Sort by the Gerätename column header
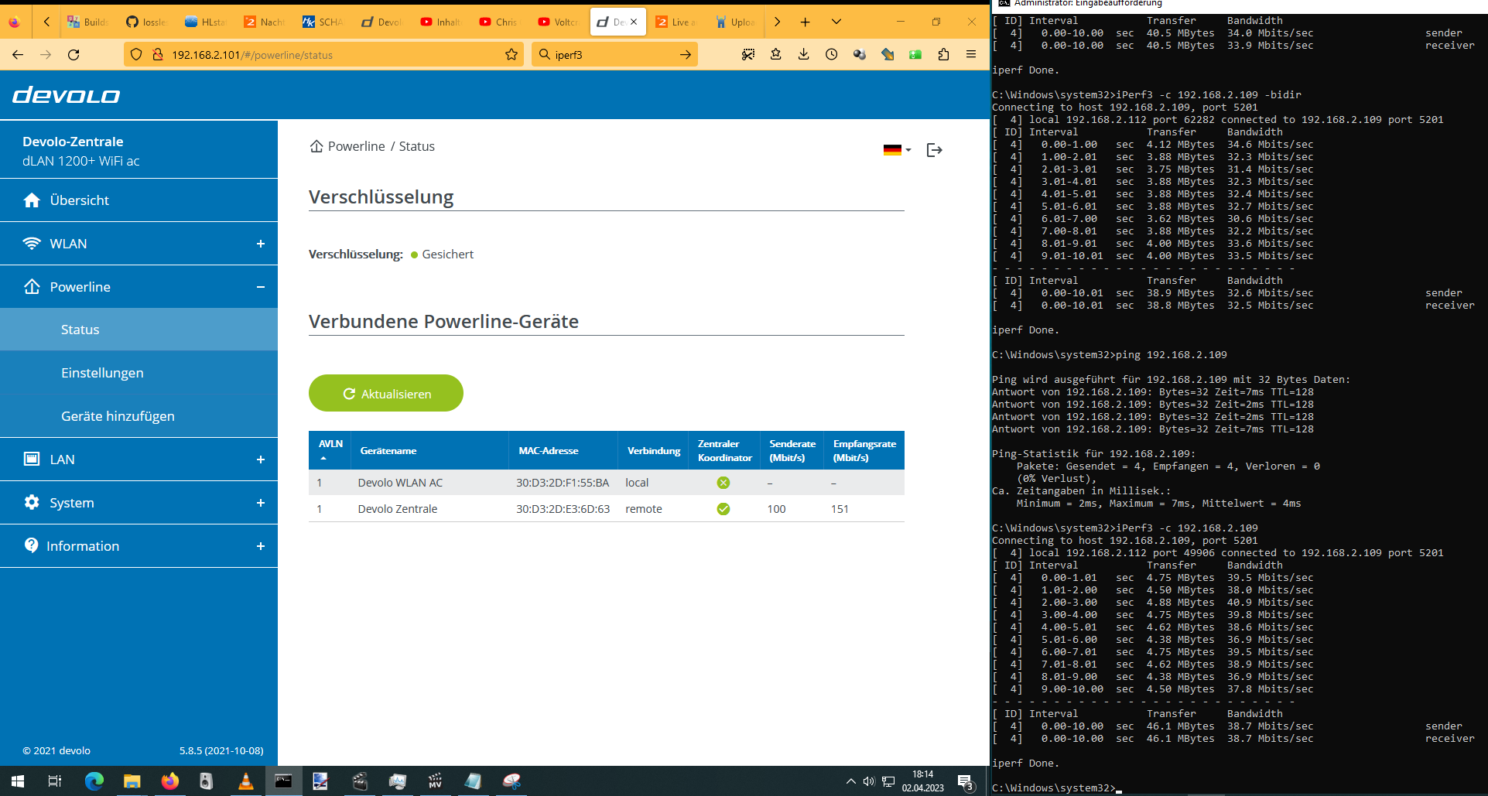The image size is (1488, 796). pyautogui.click(x=388, y=450)
